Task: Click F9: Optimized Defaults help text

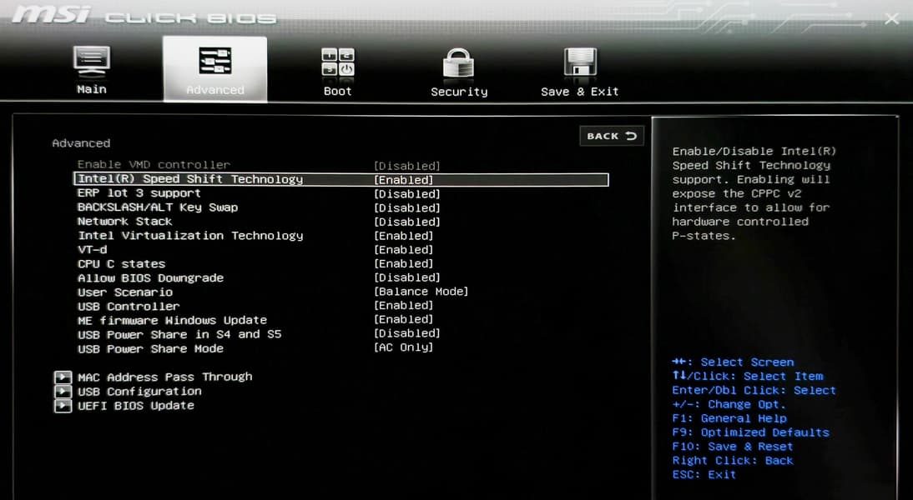Action: 750,432
